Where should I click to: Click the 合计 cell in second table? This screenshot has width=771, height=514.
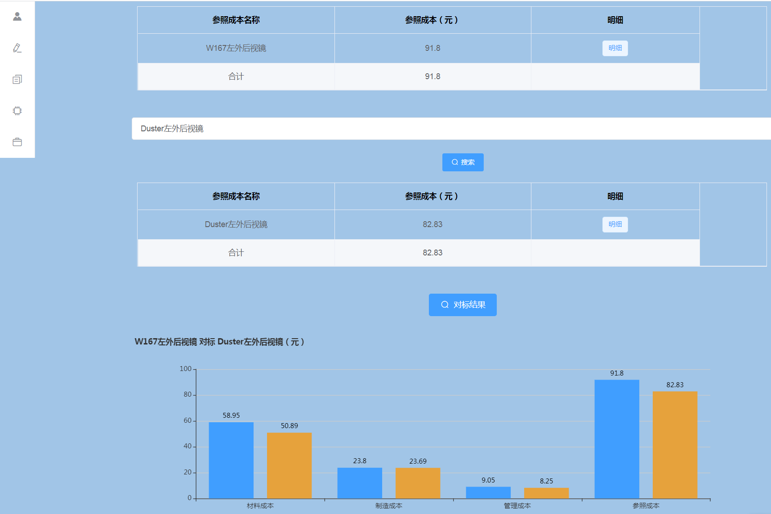(236, 253)
